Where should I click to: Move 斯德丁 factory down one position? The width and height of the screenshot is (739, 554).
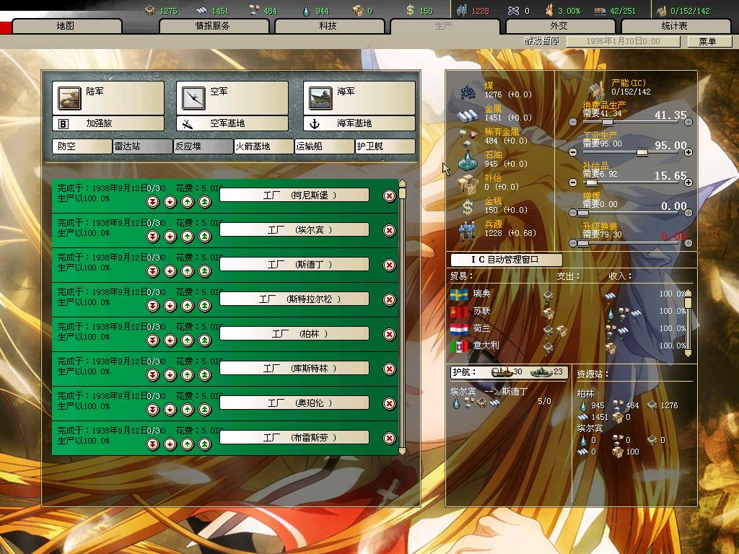tap(170, 271)
